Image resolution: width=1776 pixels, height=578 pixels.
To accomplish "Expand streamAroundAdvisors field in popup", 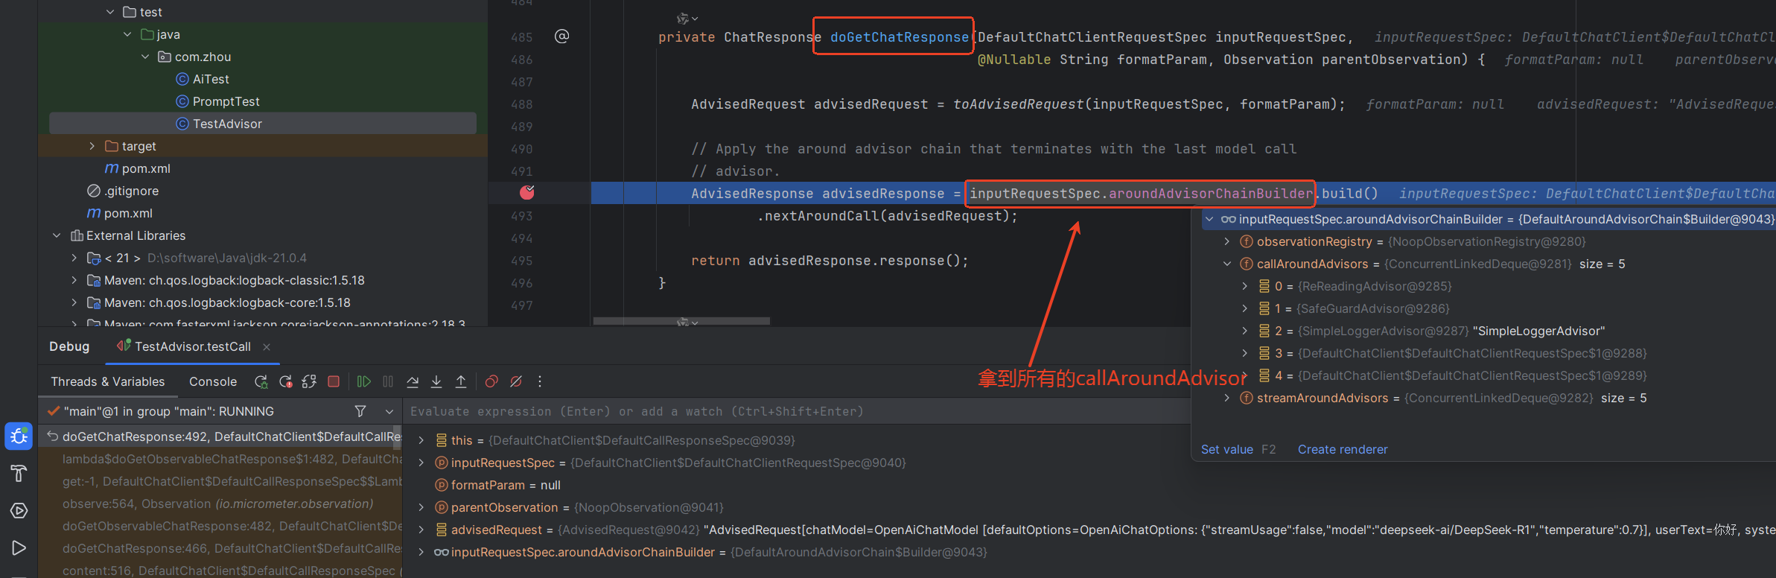I will [x=1227, y=398].
